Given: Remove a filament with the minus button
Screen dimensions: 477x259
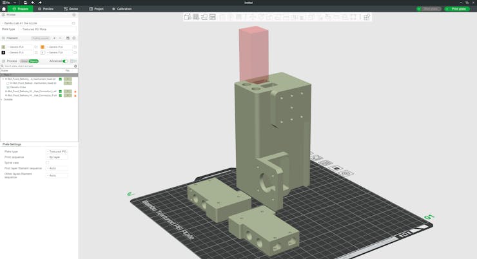Looking at the screenshot, I should pos(60,38).
